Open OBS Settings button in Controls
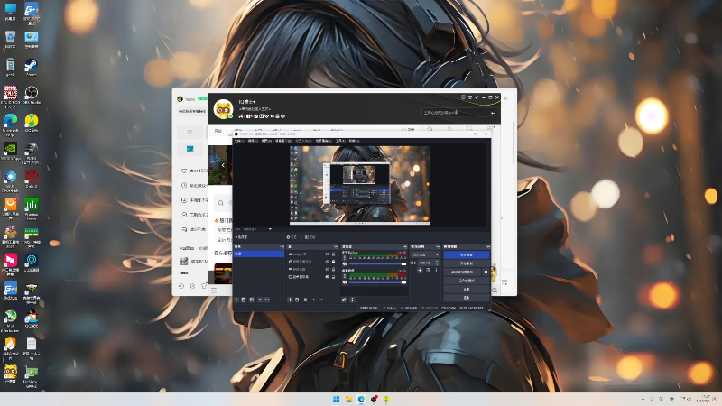Image resolution: width=722 pixels, height=406 pixels. click(x=467, y=289)
